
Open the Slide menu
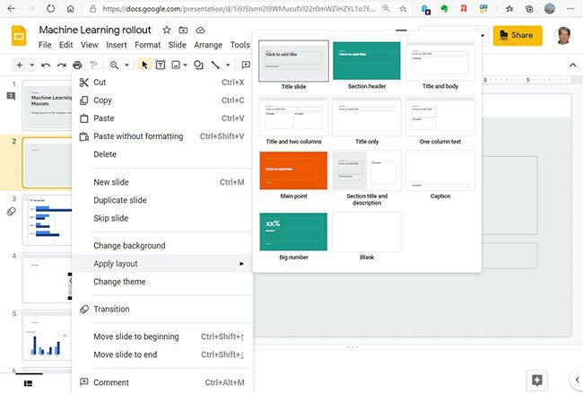tap(177, 45)
